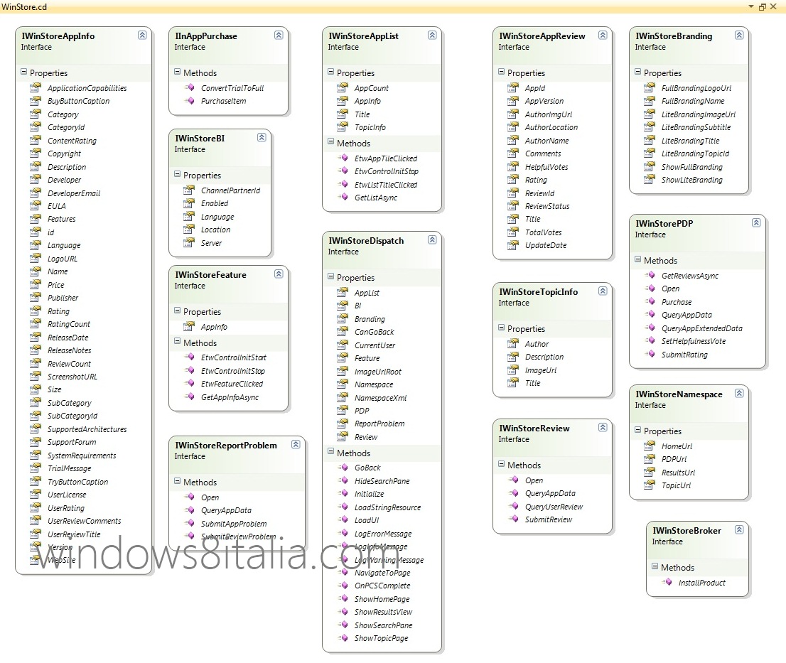Select the QueryAppExtendedData method
Viewport: 786px width, 663px height.
click(x=702, y=328)
